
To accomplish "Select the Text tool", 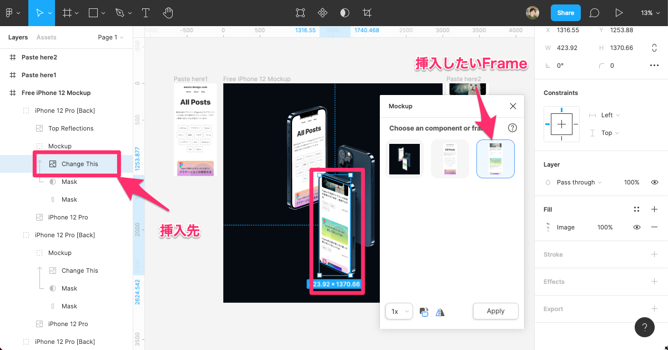I will click(145, 12).
